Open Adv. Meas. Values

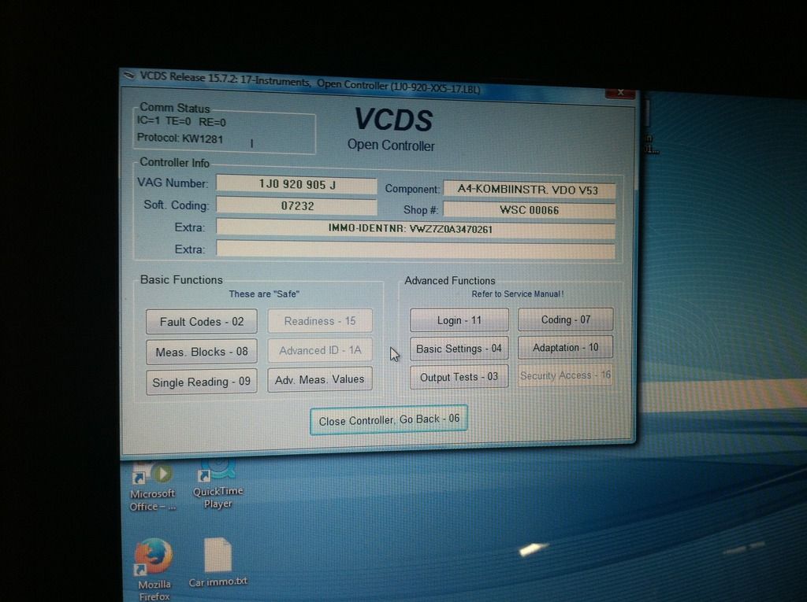(x=319, y=379)
